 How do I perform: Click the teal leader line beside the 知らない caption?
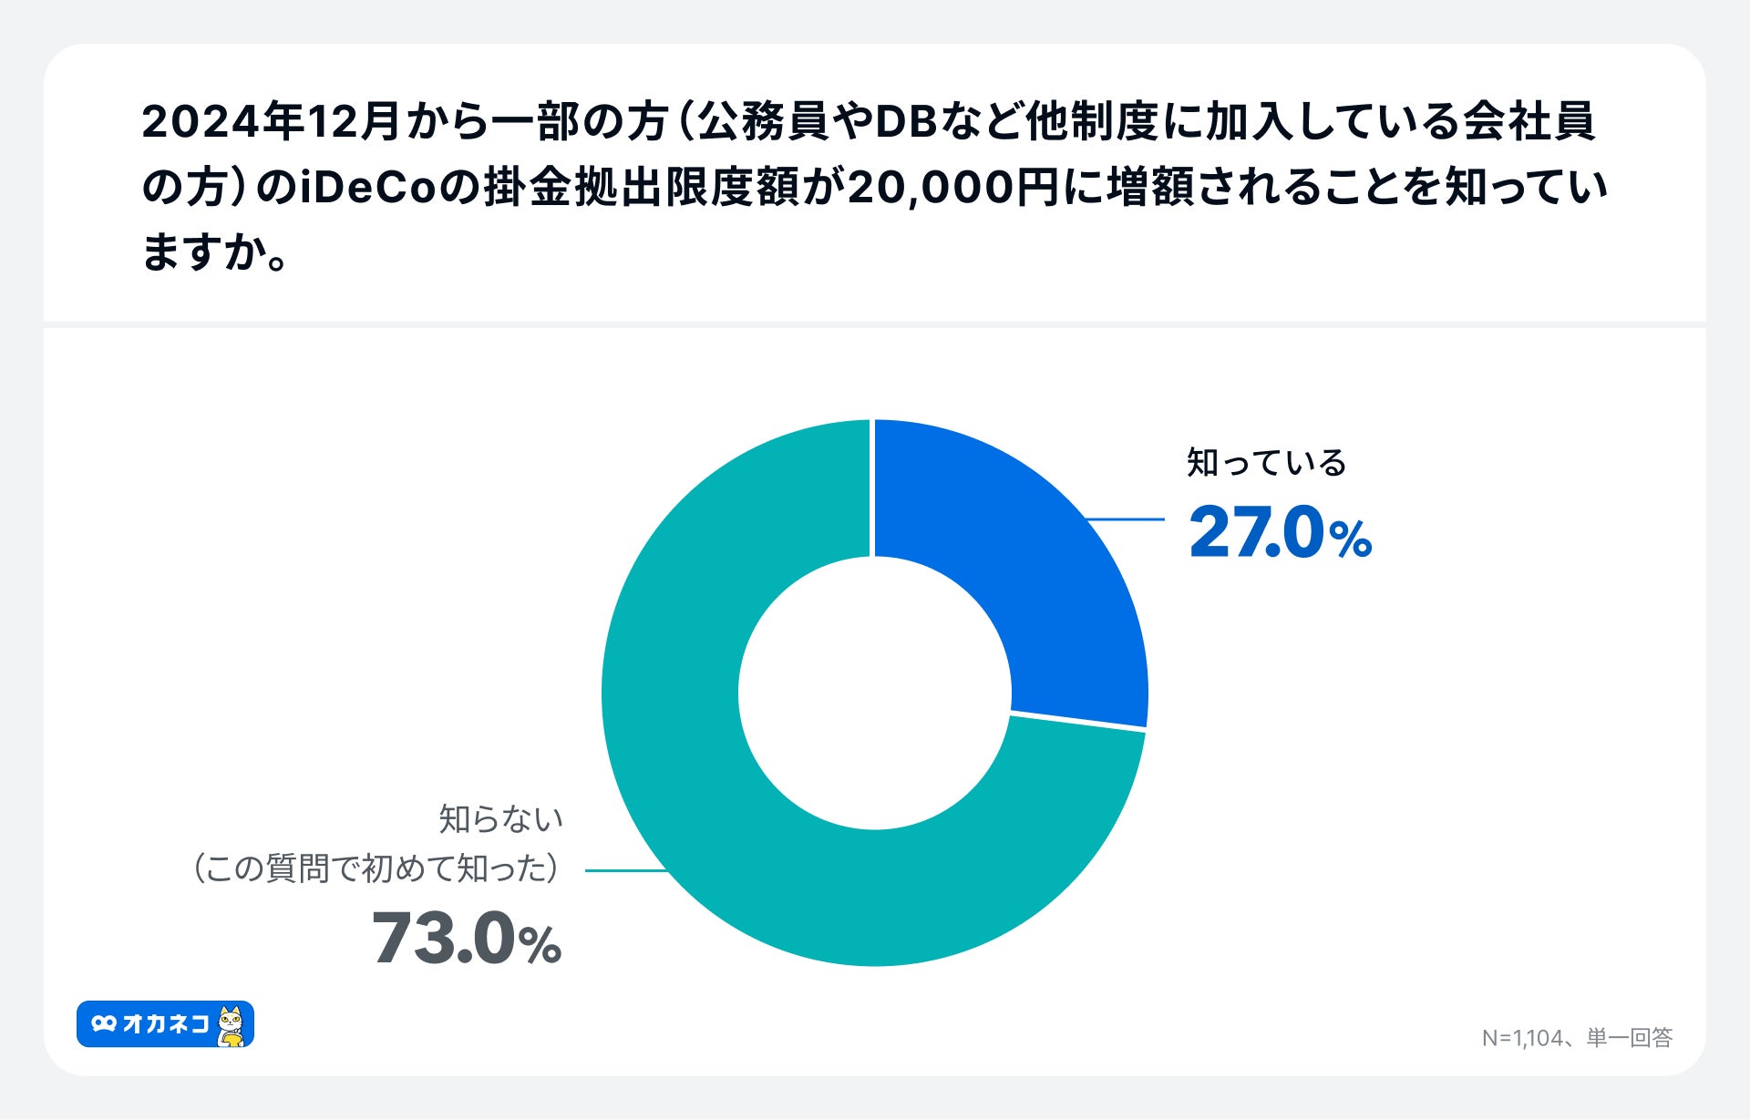[627, 870]
